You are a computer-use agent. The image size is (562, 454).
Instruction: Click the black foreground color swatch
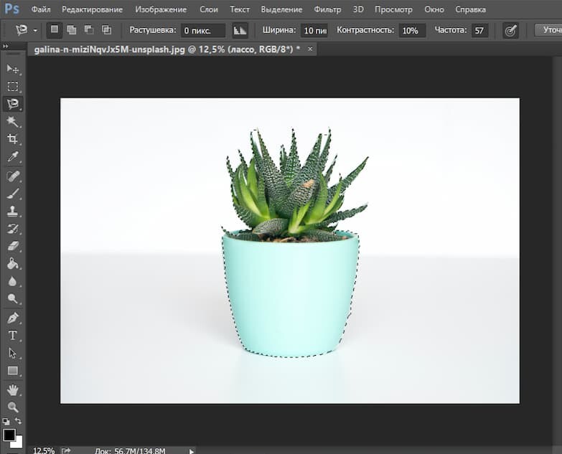point(9,435)
